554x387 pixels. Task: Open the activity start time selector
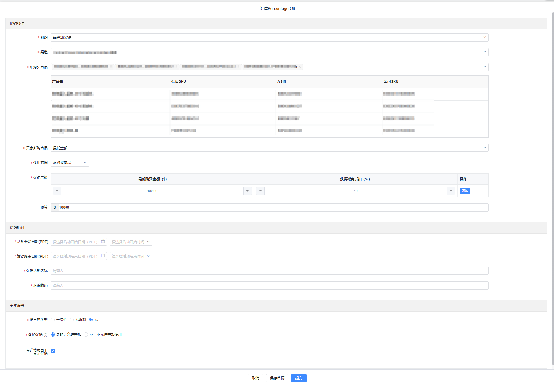coord(131,242)
